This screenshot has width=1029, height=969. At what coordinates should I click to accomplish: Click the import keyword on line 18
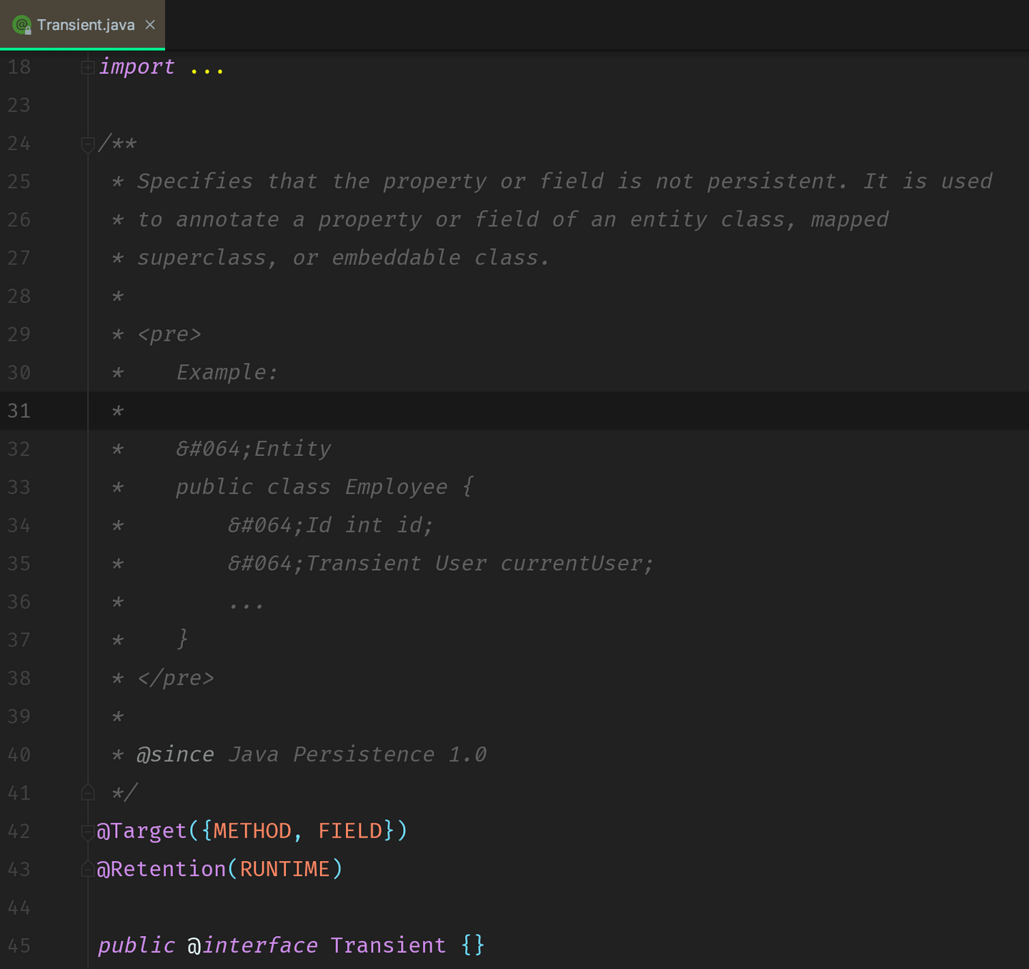[136, 67]
